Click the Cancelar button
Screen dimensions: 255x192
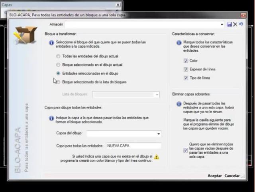point(232,176)
